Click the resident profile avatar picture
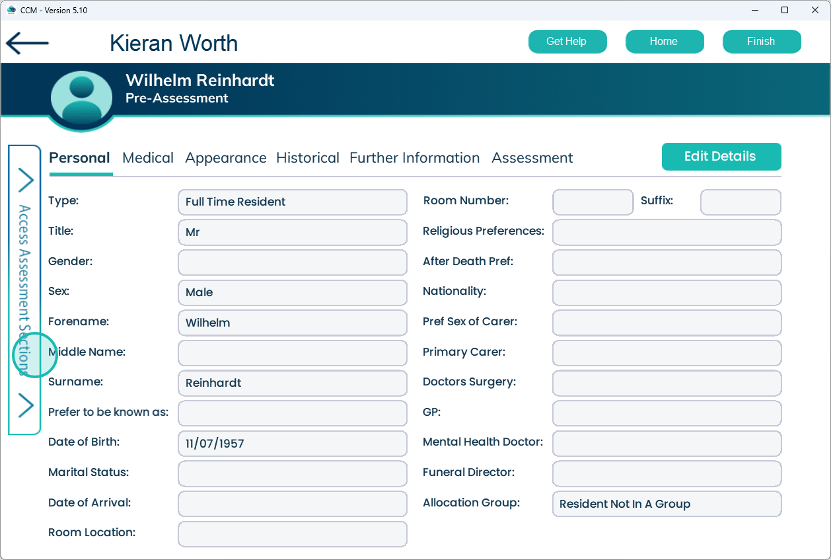The image size is (831, 560). [82, 98]
